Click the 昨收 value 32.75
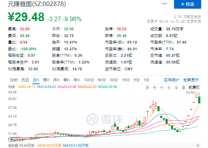 pyautogui.click(x=69, y=35)
